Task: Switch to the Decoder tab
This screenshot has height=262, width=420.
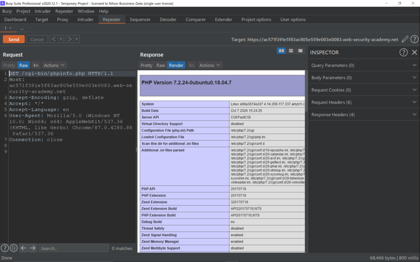Action: tap(168, 20)
